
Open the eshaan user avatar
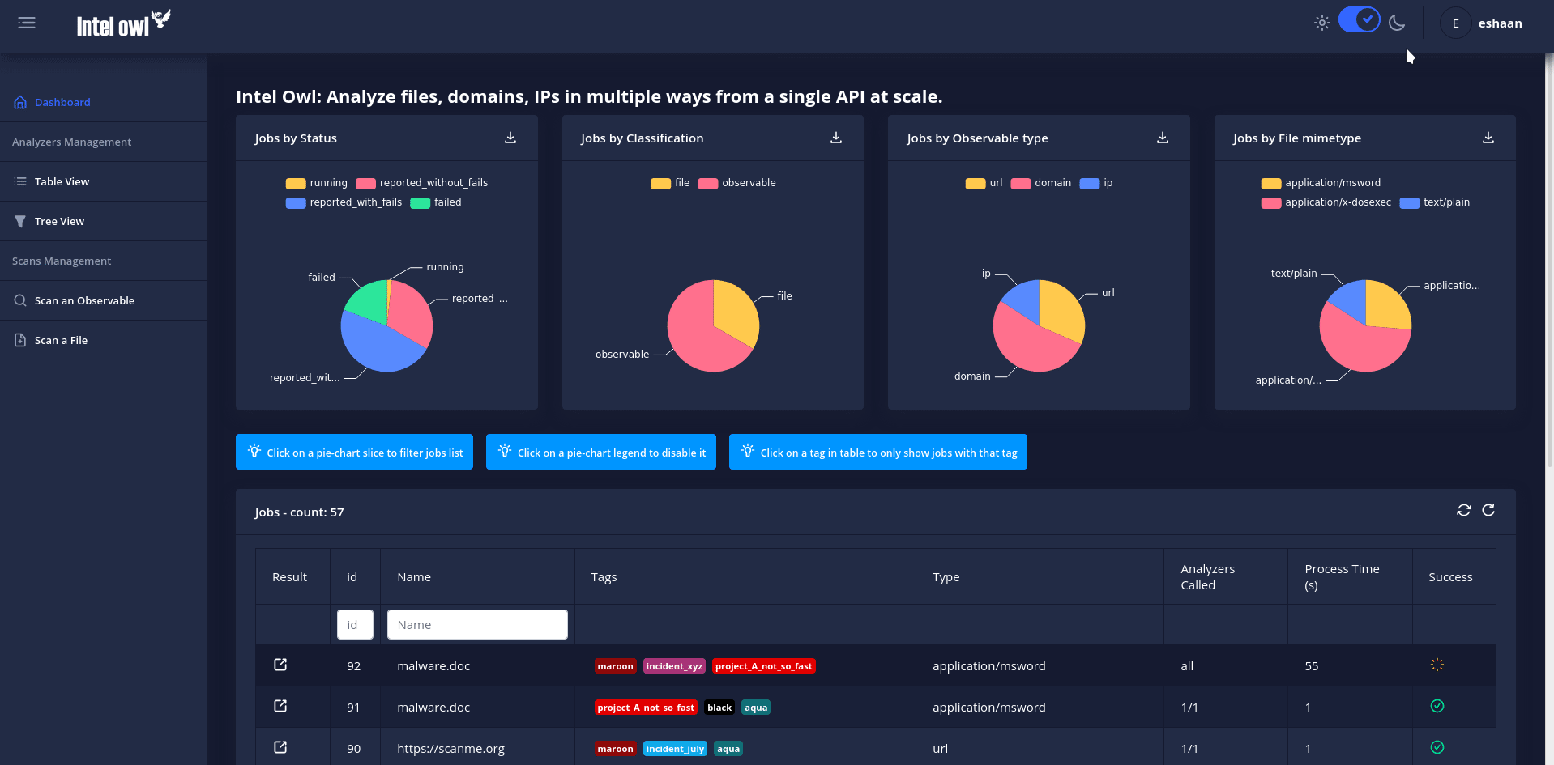[1455, 23]
